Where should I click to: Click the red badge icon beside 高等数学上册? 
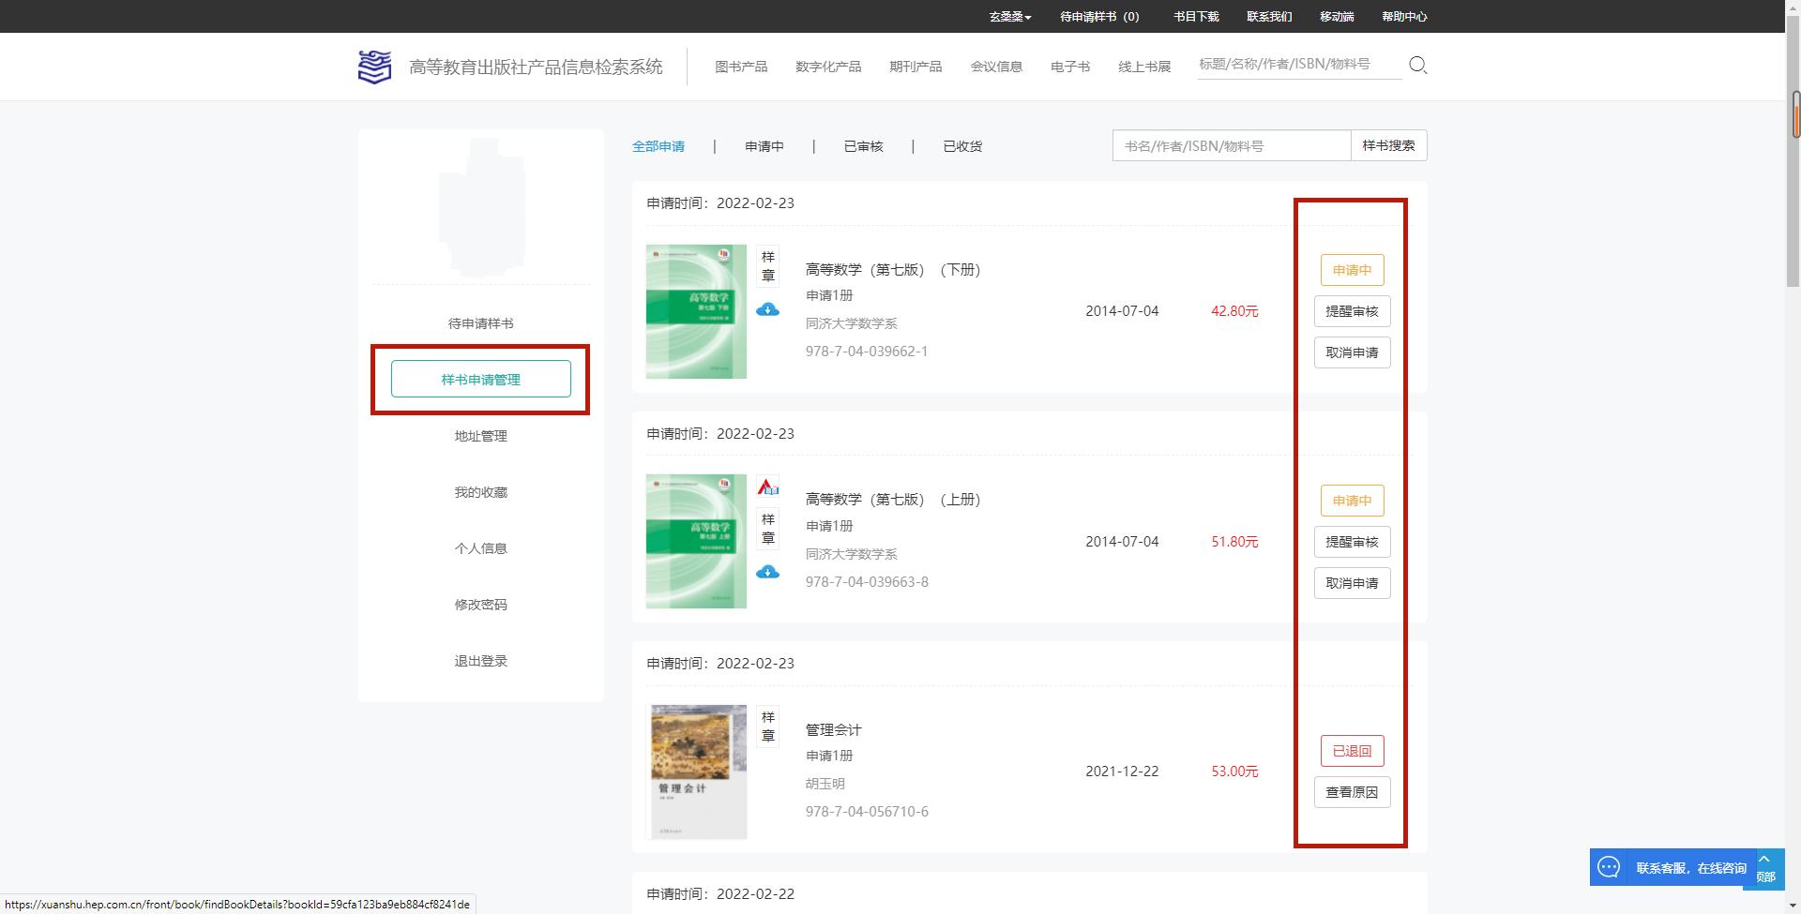[x=767, y=487]
